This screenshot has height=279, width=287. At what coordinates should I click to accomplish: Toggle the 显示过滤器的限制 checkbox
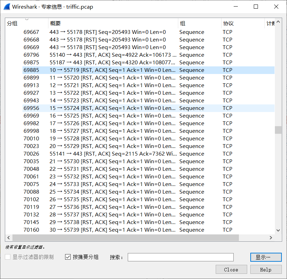pos(8,257)
